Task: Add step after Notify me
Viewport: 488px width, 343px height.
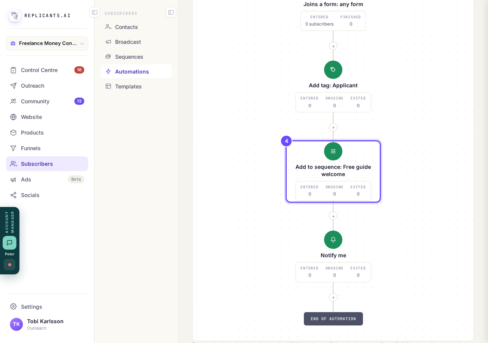Action: tap(333, 297)
